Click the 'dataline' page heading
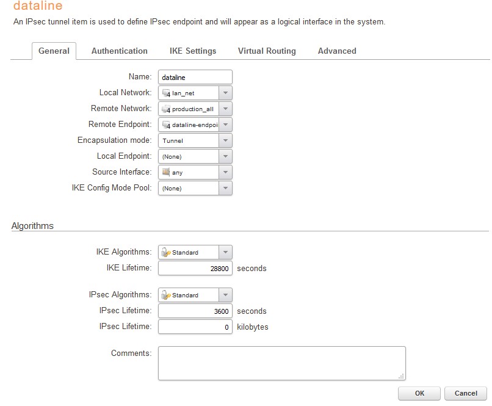Viewport: 492px width, 406px height. [x=38, y=5]
